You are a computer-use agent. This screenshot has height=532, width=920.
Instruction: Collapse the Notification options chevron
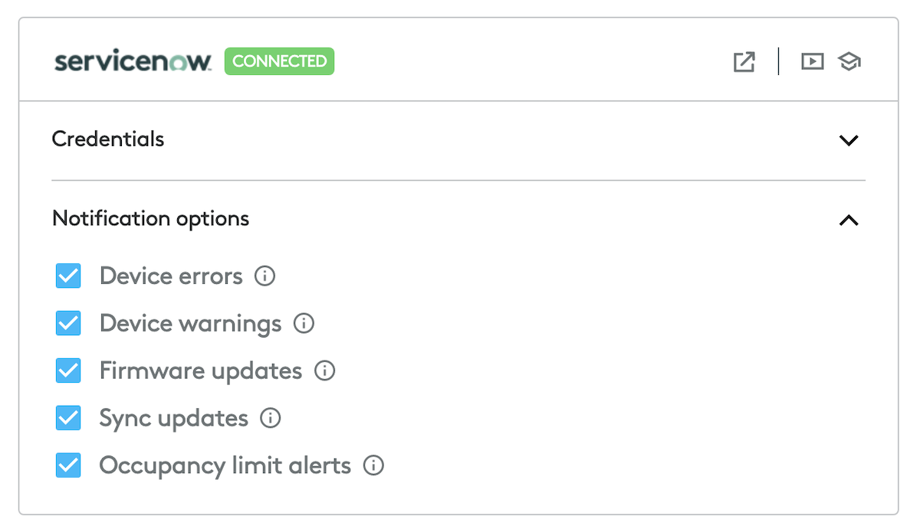848,220
